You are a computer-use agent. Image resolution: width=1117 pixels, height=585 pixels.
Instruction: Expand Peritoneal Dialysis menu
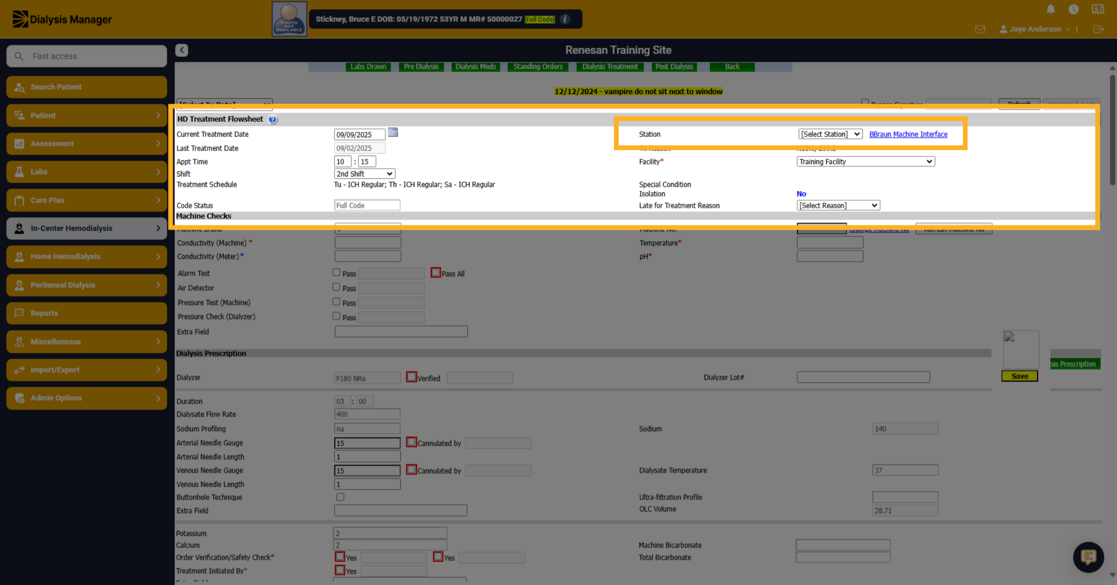click(x=87, y=285)
